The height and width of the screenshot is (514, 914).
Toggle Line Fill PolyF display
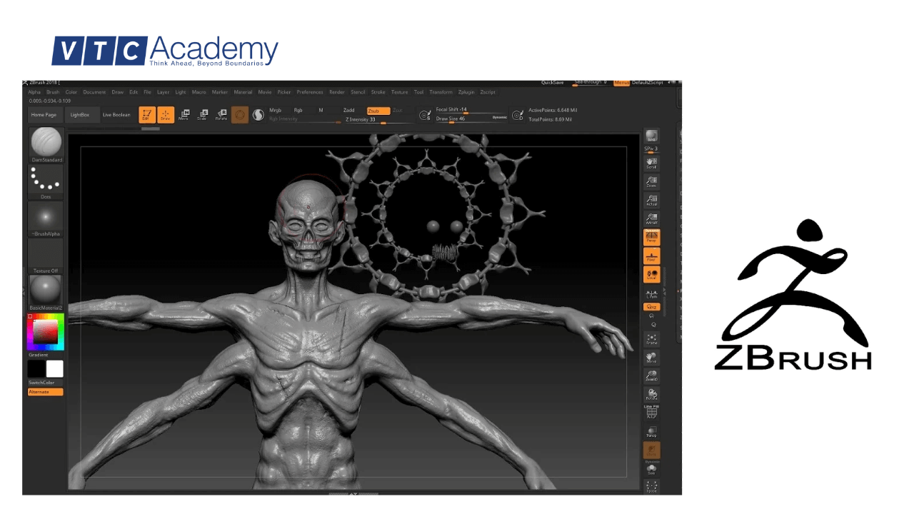(x=651, y=412)
